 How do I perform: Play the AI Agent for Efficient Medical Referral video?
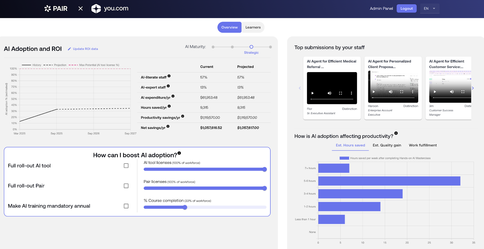coord(312,93)
